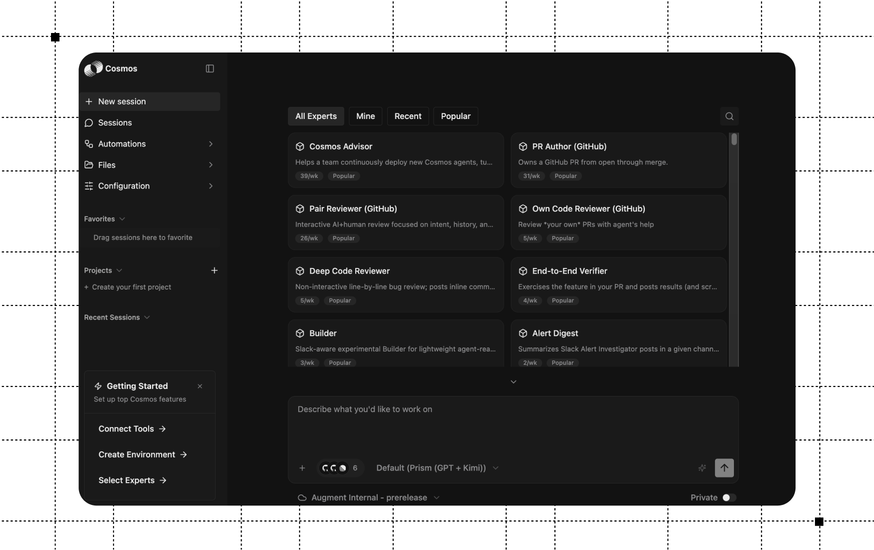Viewport: 874px width, 550px height.
Task: Toggle the Private switch
Action: [x=729, y=497]
